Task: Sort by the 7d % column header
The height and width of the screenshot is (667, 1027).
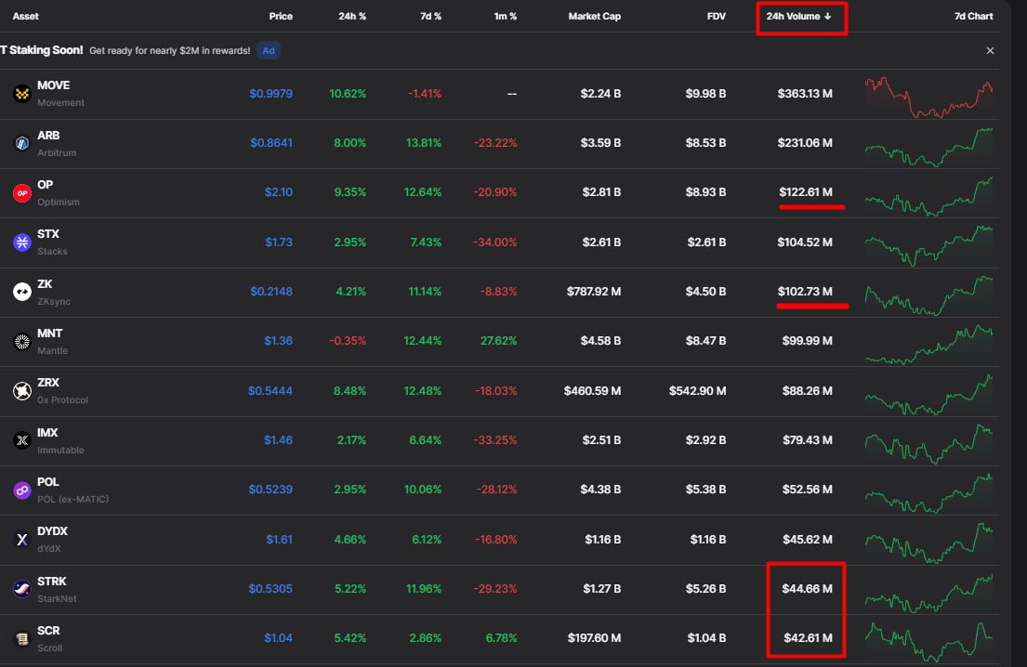Action: click(x=430, y=17)
